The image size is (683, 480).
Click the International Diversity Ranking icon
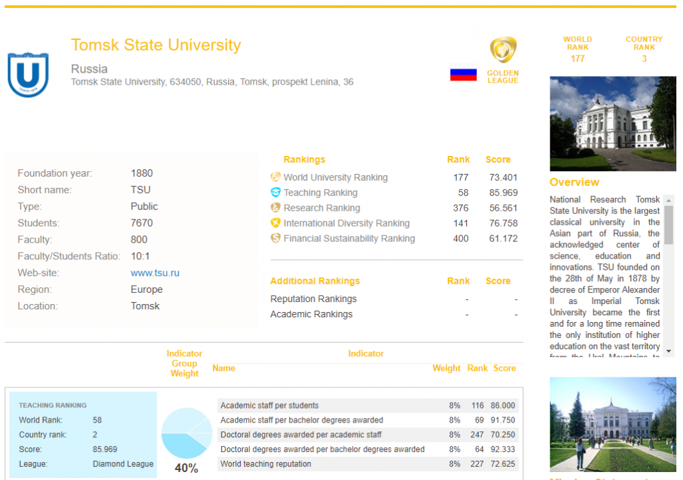tap(275, 223)
